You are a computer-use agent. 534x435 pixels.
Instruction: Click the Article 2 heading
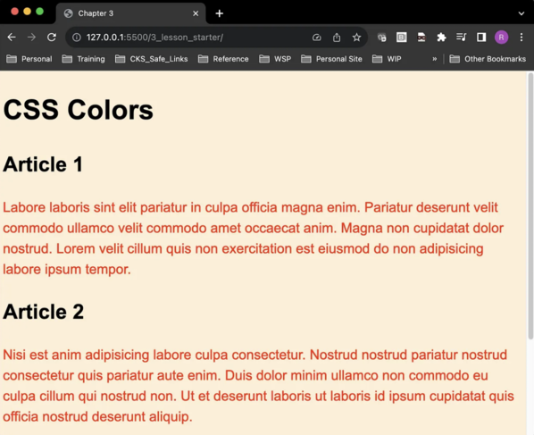point(43,312)
